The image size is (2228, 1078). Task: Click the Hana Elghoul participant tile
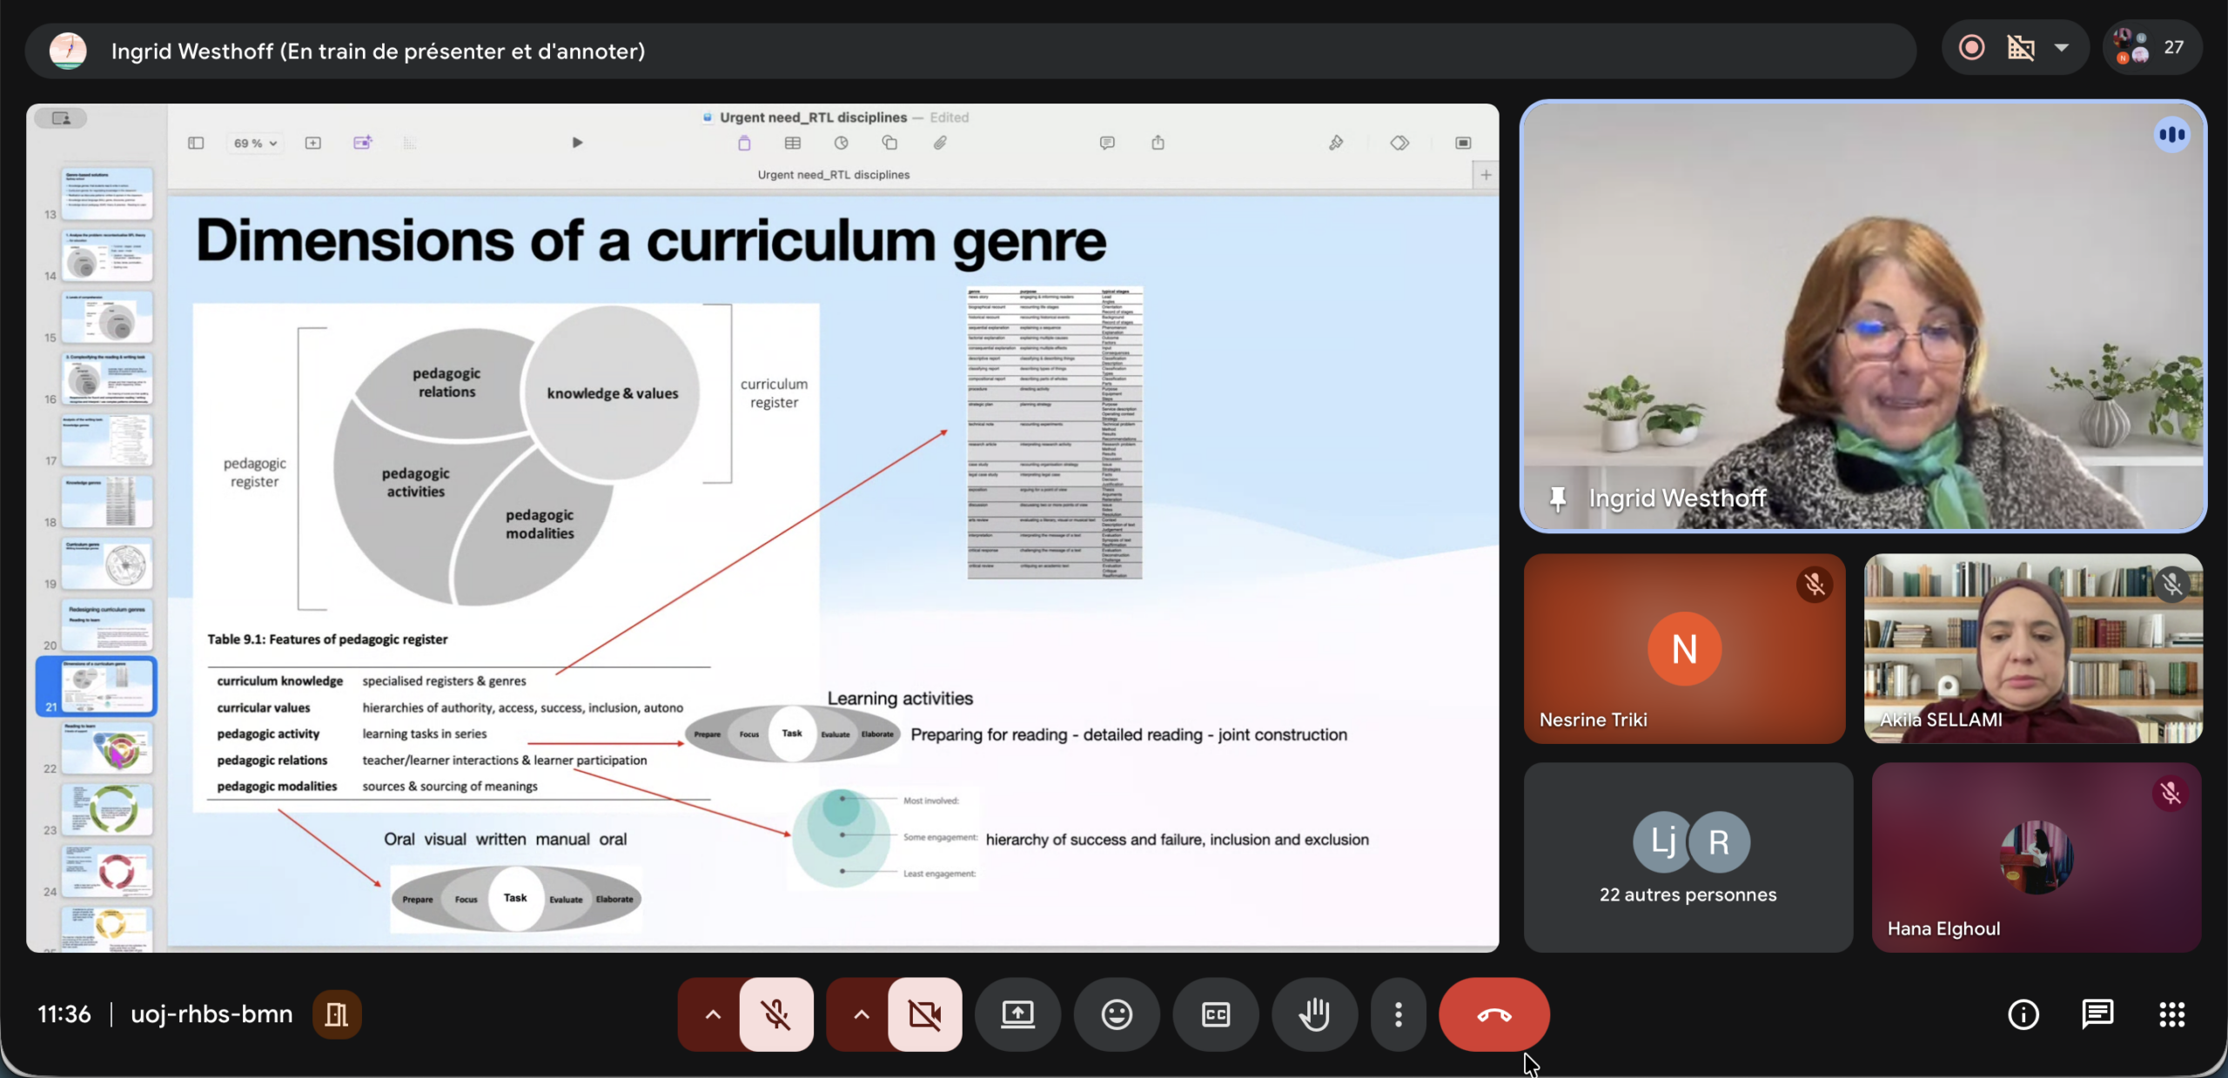coord(2036,857)
